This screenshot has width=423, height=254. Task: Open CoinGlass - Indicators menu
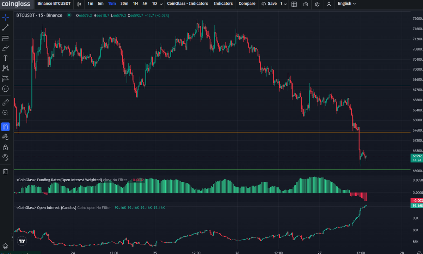coord(188,4)
